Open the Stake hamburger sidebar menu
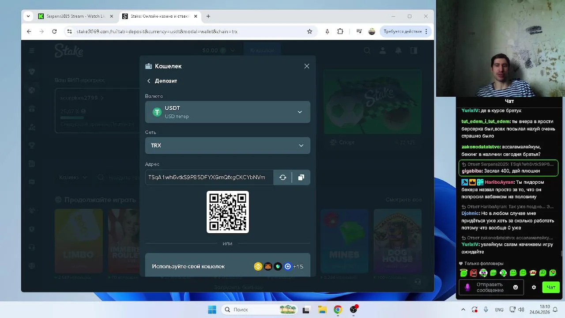 (32, 50)
